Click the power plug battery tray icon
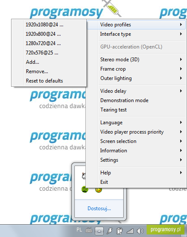Screen dimensions: 187x237 pyautogui.click(x=120, y=231)
